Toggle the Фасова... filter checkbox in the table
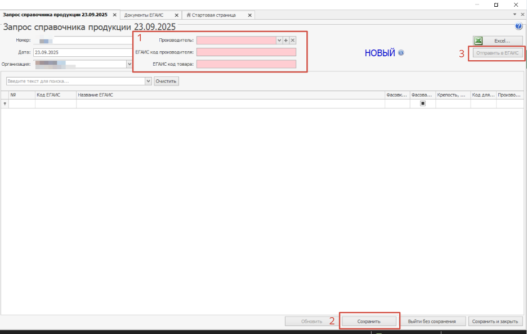The width and height of the screenshot is (527, 334). [x=423, y=103]
